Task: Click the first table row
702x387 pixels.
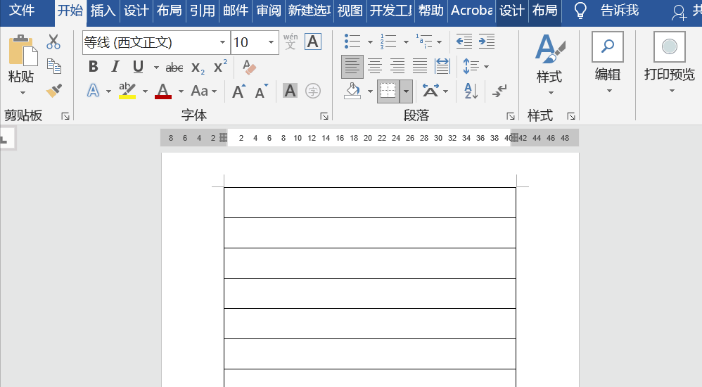Action: tap(370, 203)
